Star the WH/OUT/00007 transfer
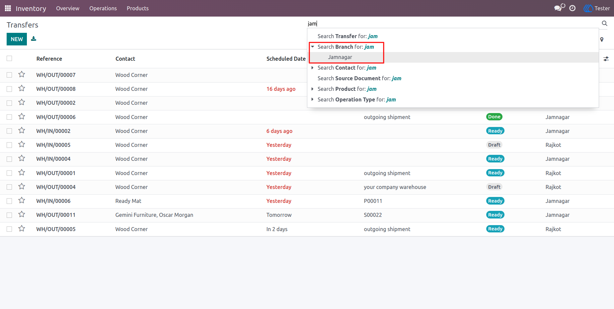The height and width of the screenshot is (309, 614). [x=22, y=75]
